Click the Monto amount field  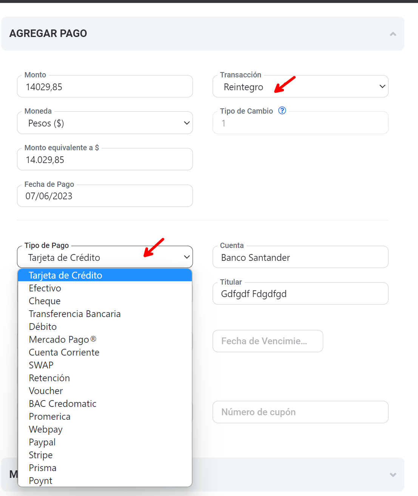pyautogui.click(x=105, y=87)
